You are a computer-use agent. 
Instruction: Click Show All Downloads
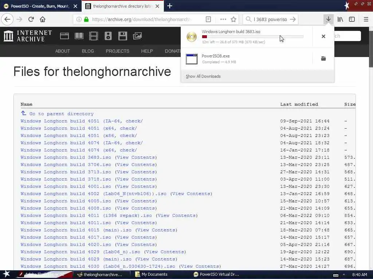203,76
